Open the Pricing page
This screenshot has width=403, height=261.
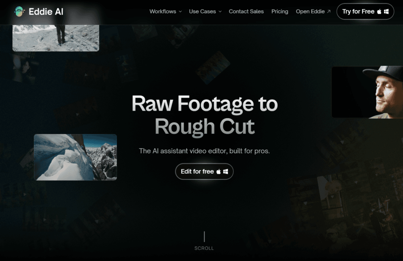(280, 11)
